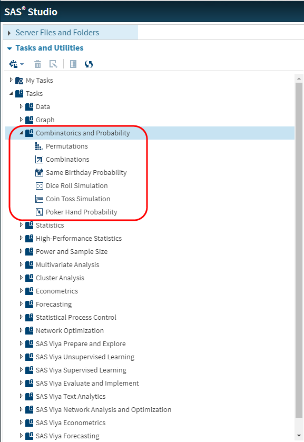Expand the My Tasks node
Viewport: 304px width, 442px height.
11,80
